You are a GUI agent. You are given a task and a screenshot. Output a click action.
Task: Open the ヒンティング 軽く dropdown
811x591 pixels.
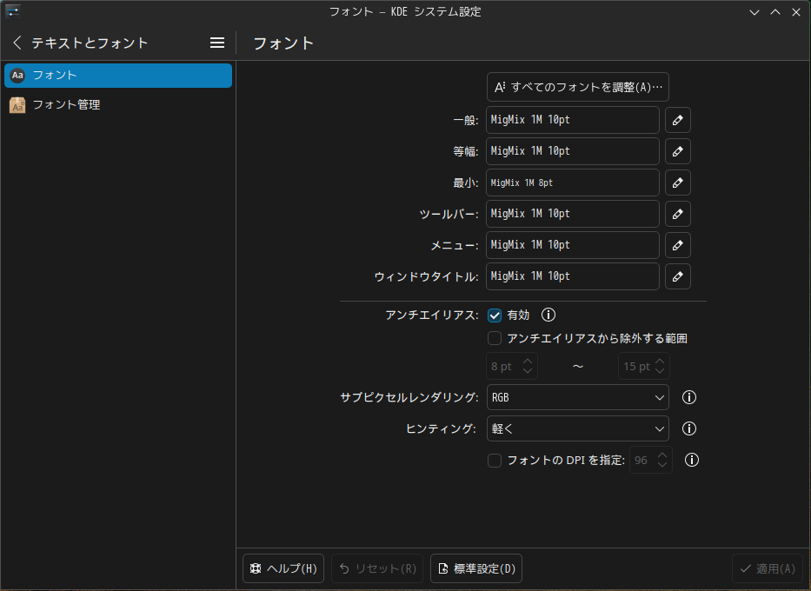click(x=578, y=428)
